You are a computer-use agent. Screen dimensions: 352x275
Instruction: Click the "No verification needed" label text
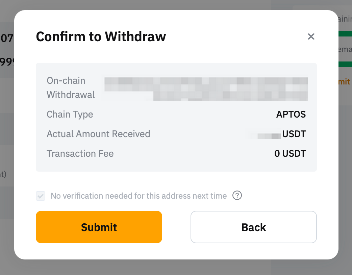point(139,196)
